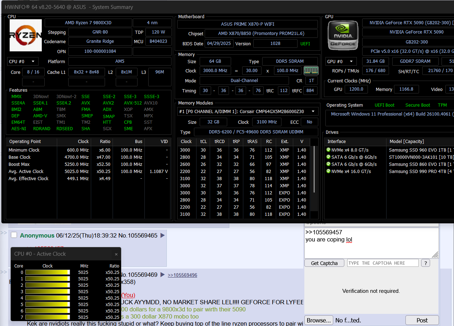Follow the >>105569496 backlink
Image resolution: width=454 pixels, height=326 pixels.
tap(183, 275)
